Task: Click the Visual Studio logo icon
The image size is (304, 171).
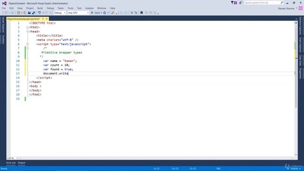Action: coord(4,3)
